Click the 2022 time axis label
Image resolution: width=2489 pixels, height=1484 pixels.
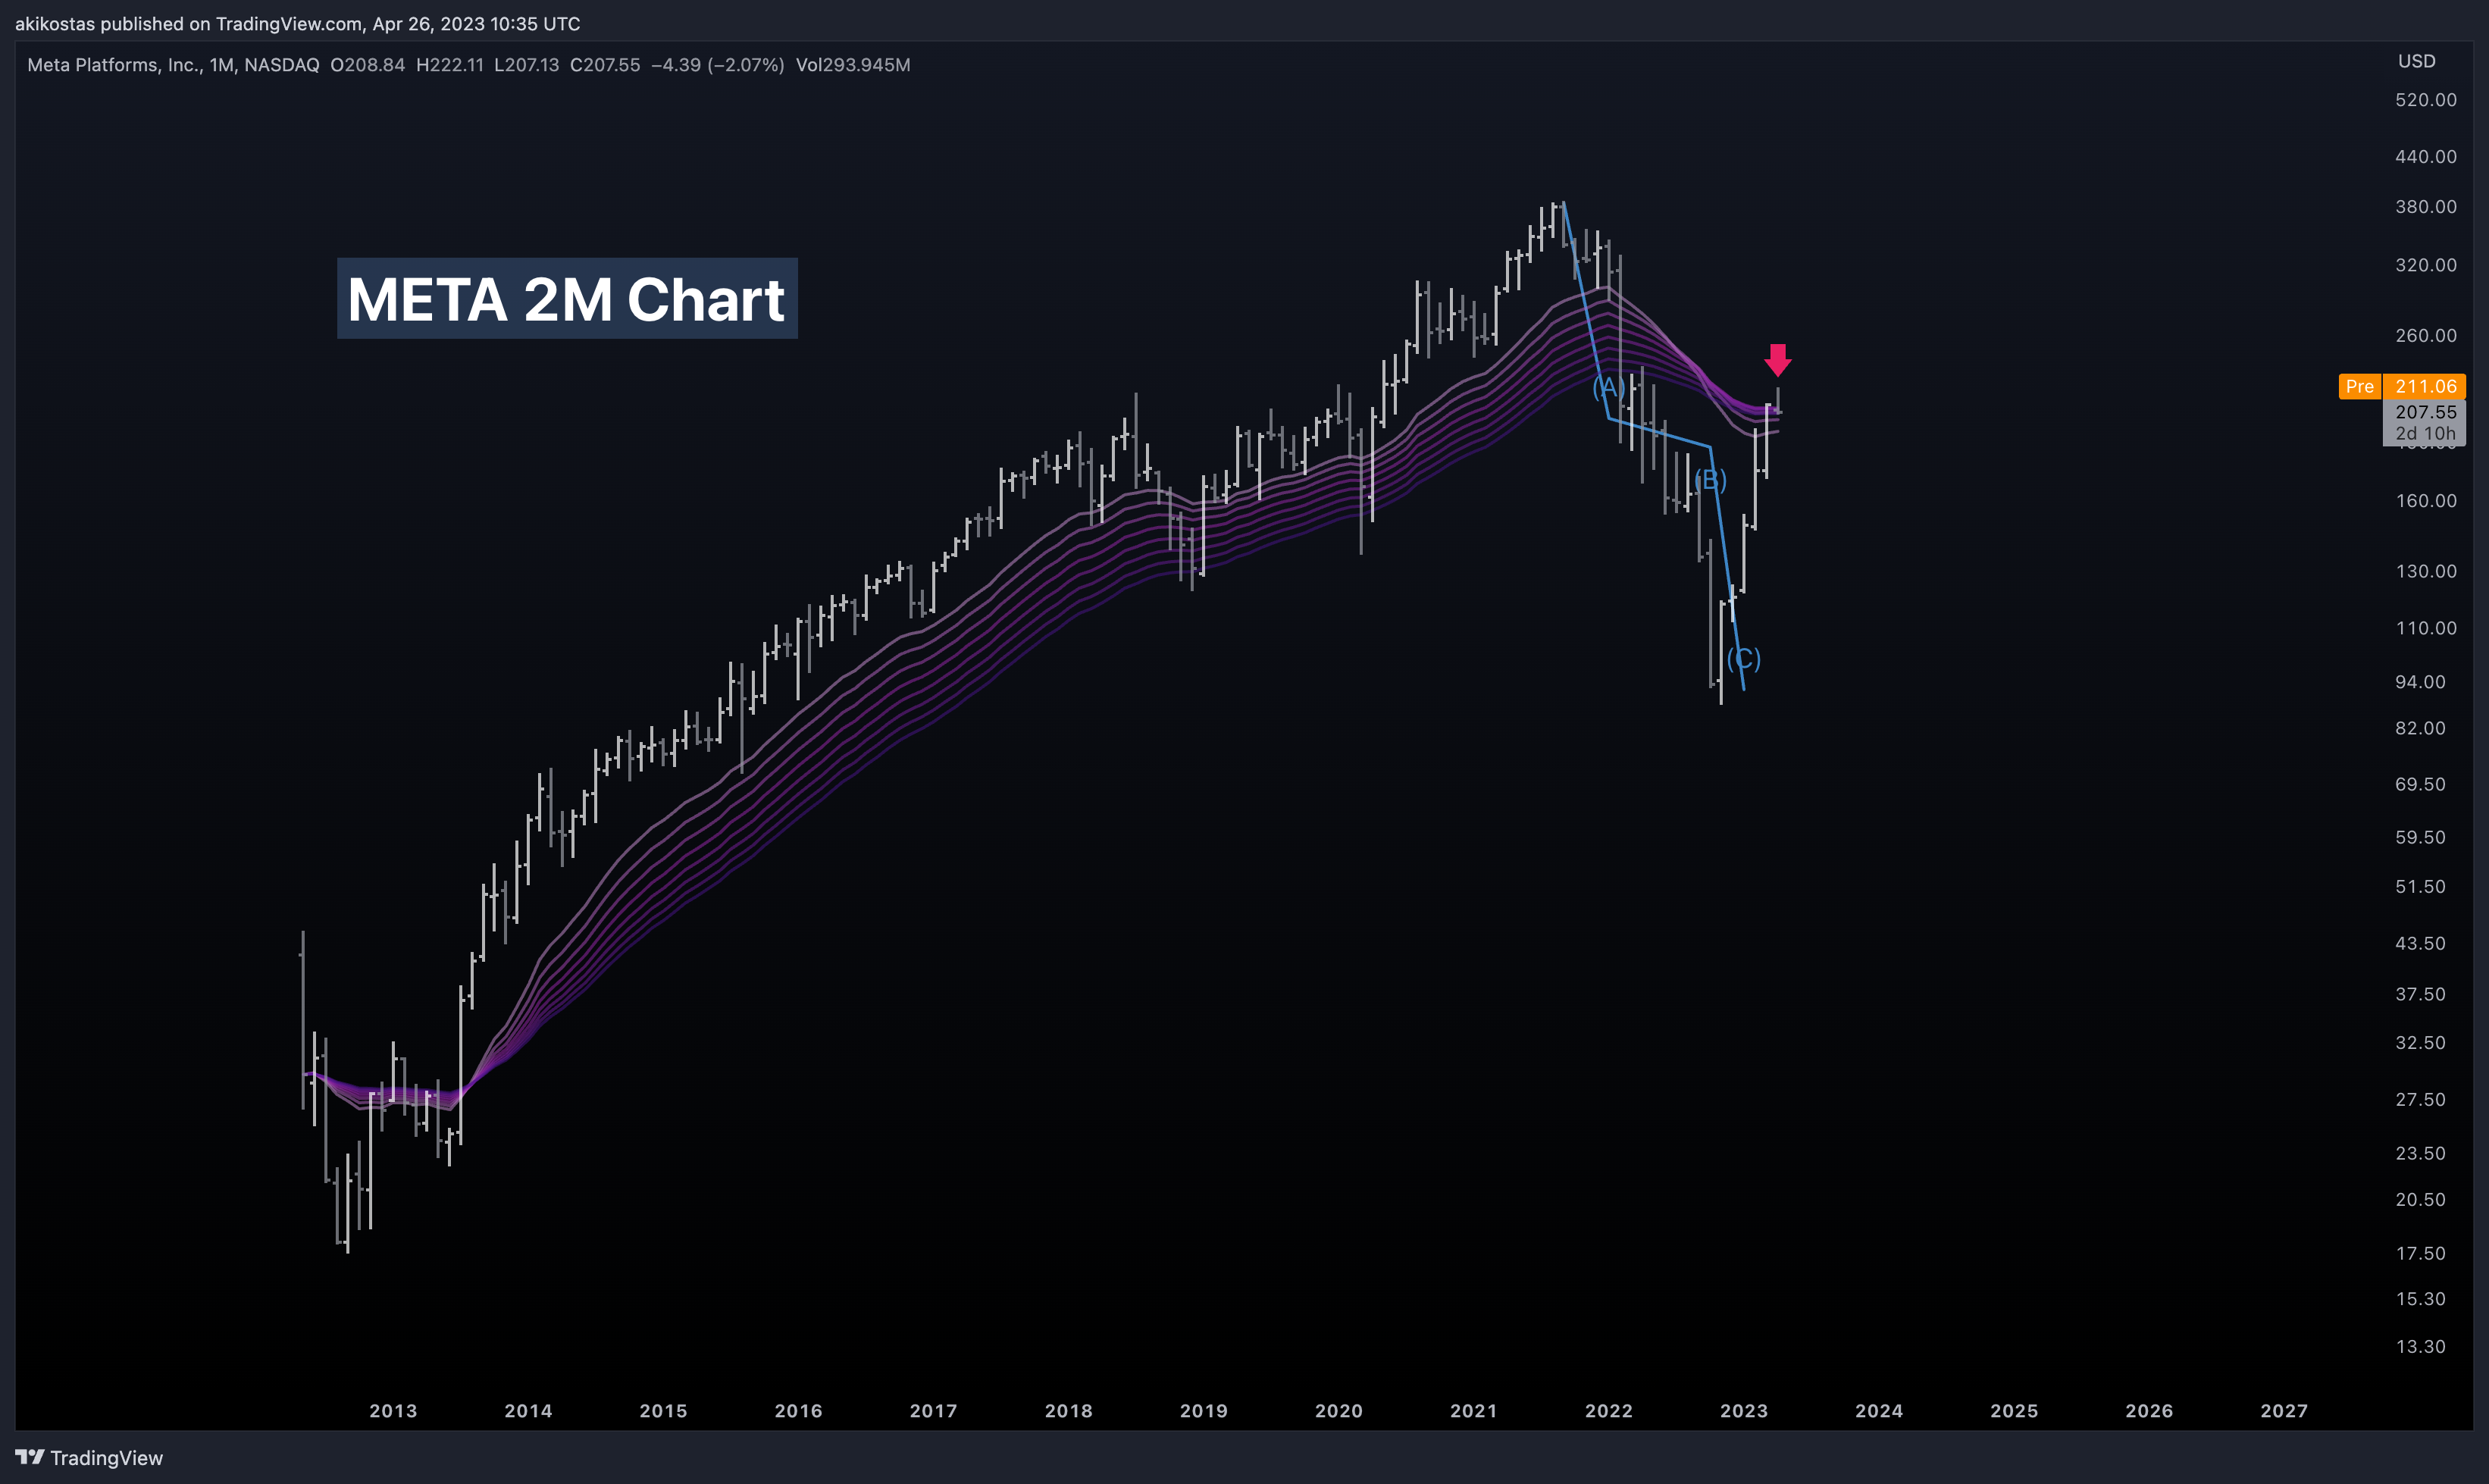click(1609, 1410)
